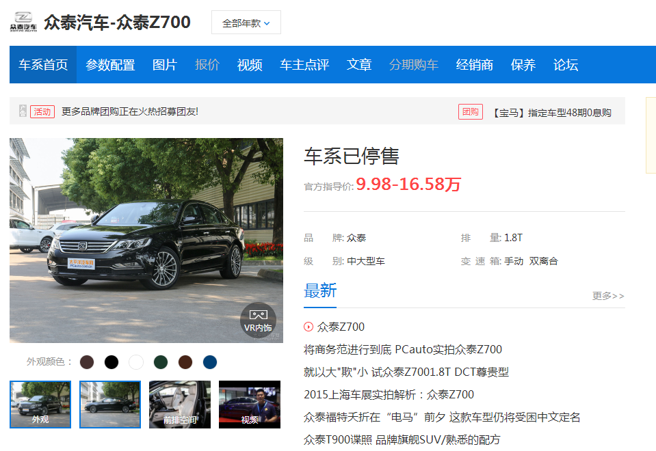Viewport: 656px width, 451px height.
Task: Open article 就以大"欺"小 试众泰Z7001.8T
Action: (406, 372)
